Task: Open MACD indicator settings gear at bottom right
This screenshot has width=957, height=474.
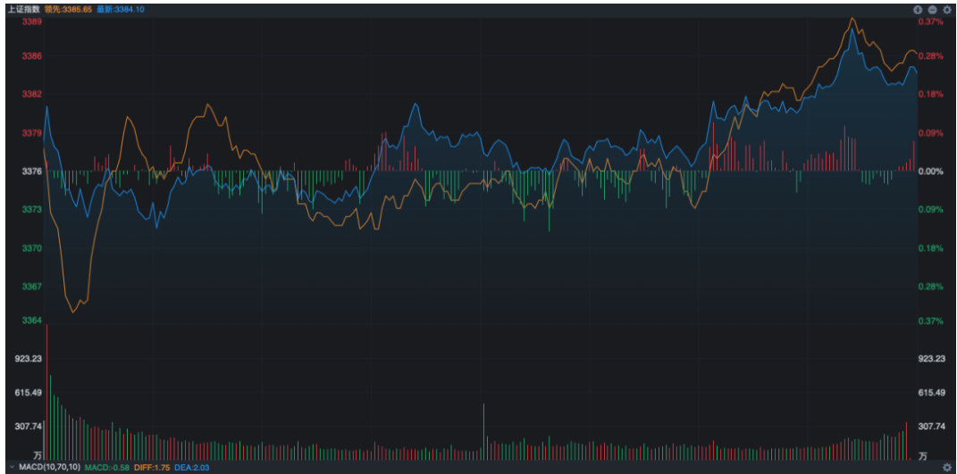Action: 946,467
